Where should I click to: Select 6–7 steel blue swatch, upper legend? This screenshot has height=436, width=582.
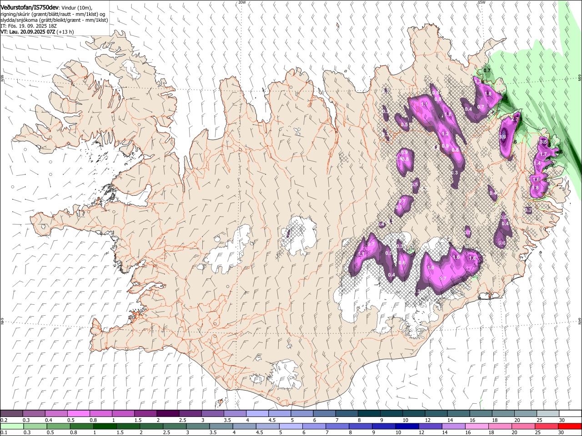(324, 414)
